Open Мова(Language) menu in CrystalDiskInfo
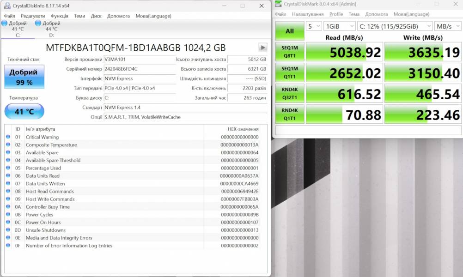Image resolution: width=463 pixels, height=277 pixels. [153, 16]
